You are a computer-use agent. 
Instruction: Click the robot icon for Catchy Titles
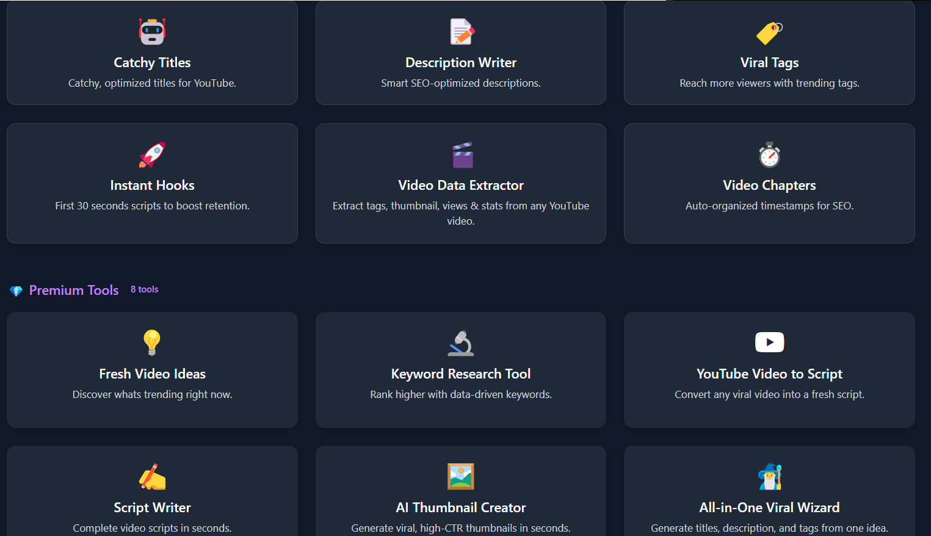click(152, 32)
